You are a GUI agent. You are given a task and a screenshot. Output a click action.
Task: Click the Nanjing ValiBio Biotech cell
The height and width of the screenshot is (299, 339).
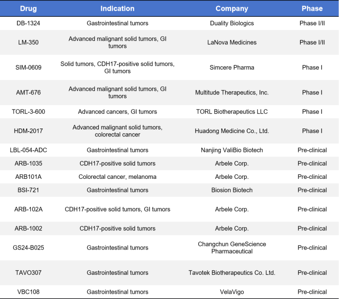(232, 150)
